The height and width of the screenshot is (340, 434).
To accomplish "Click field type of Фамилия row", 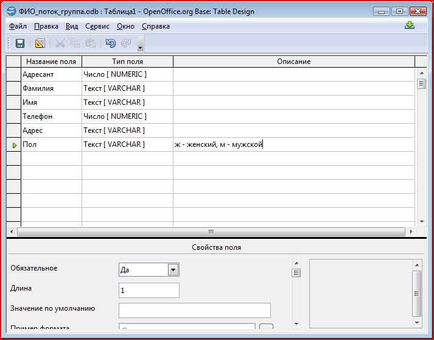I will pos(127,88).
